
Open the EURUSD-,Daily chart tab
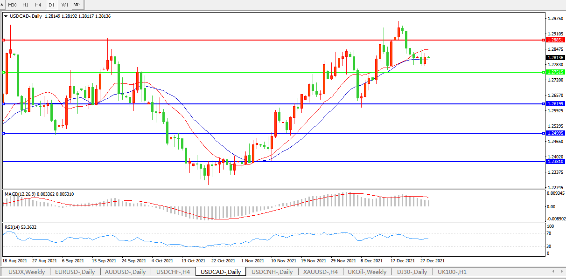[75, 272]
